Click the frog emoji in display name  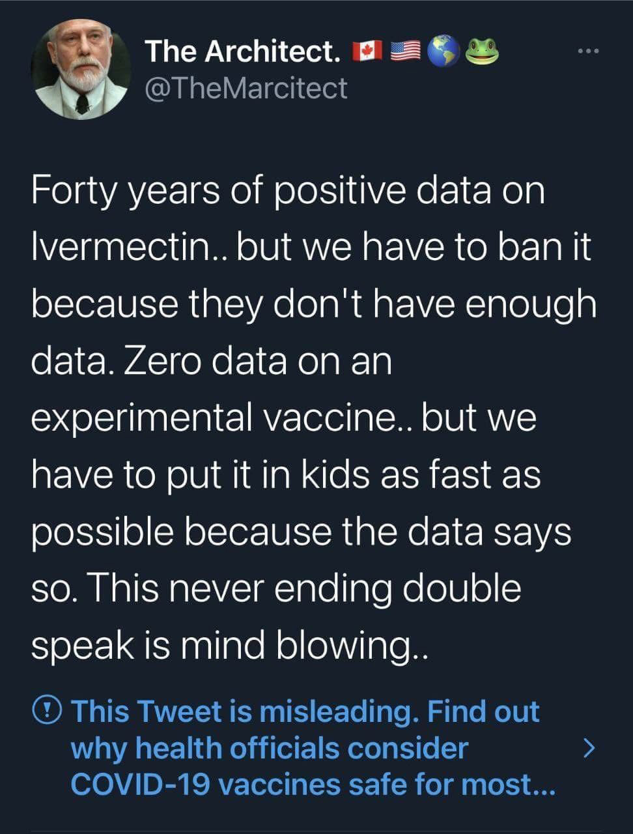pyautogui.click(x=482, y=51)
